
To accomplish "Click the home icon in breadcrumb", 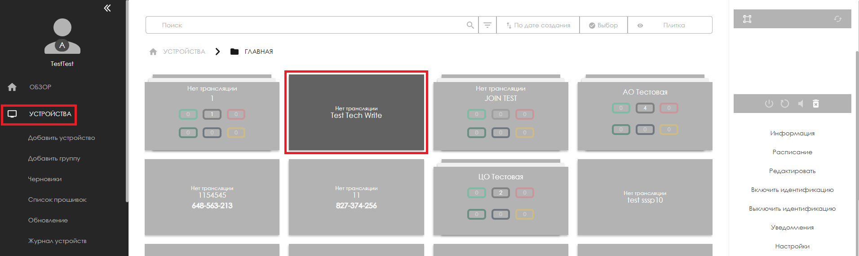I will coord(153,52).
